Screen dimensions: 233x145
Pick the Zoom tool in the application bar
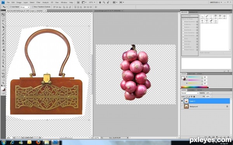pyautogui.click(x=104, y=2)
